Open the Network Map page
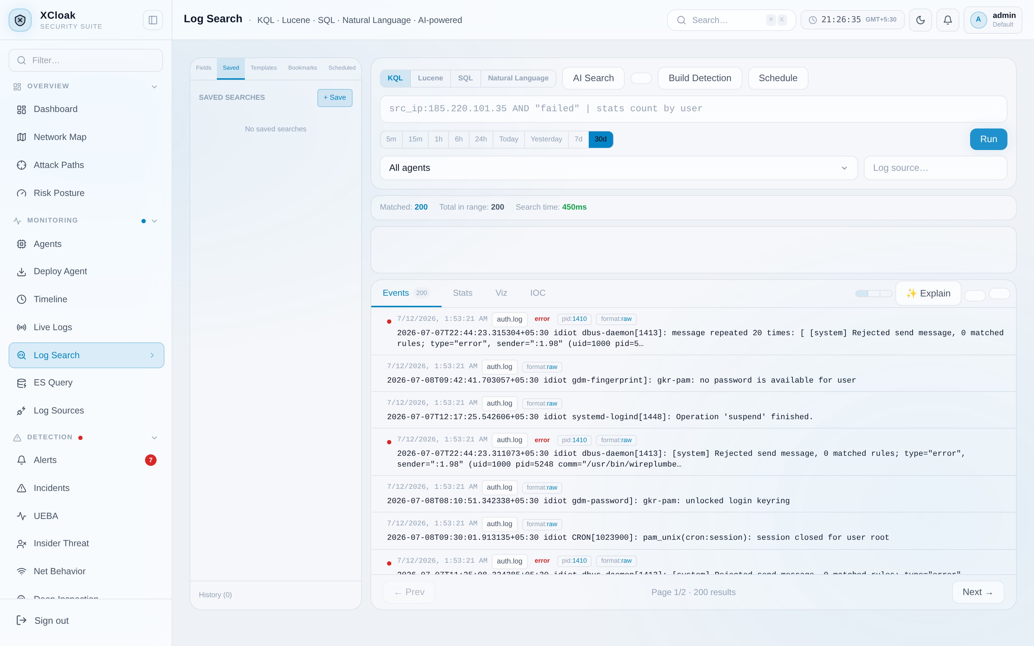 86,137
